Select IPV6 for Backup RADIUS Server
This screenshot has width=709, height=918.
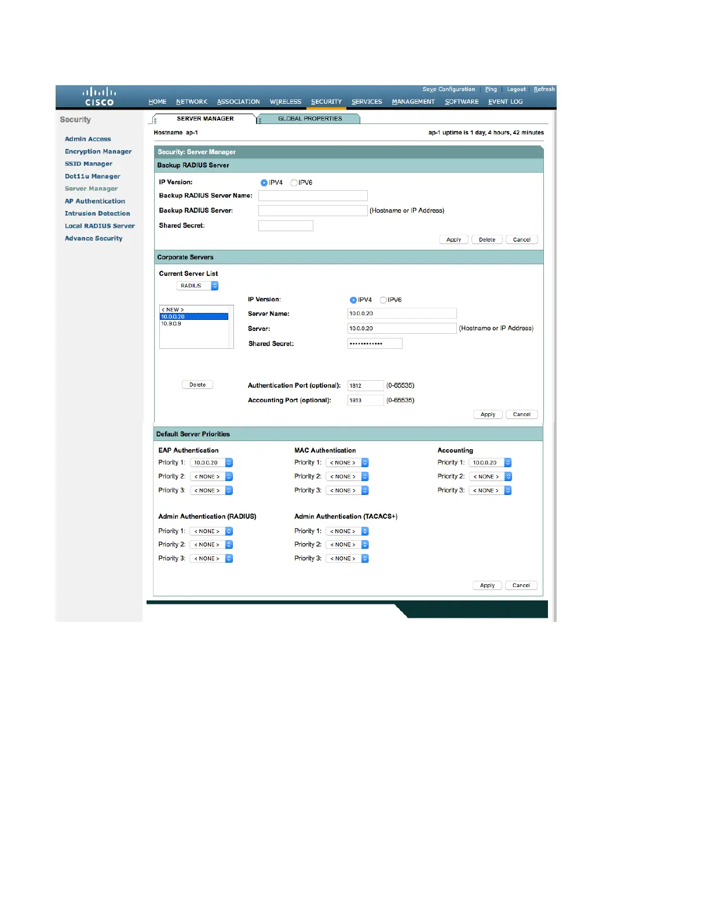click(x=294, y=183)
